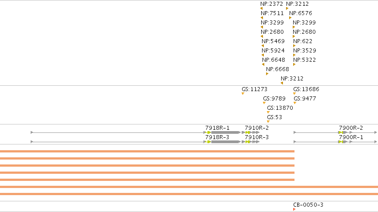This screenshot has height=212, width=378.
Task: Open the NP:5924 feature label
Action: point(273,51)
